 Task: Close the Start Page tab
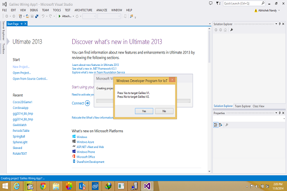pyautogui.click(x=25, y=23)
